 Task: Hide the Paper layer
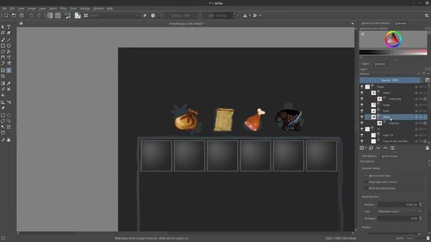point(362,105)
